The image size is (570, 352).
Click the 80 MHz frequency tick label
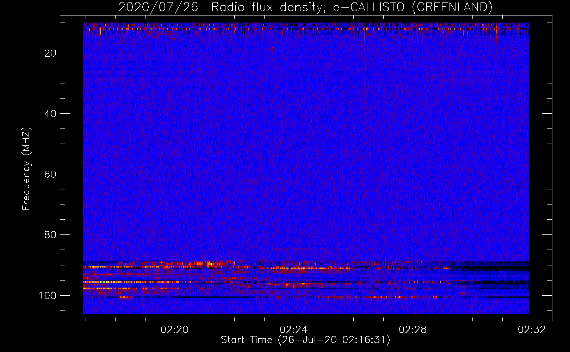[x=50, y=235]
